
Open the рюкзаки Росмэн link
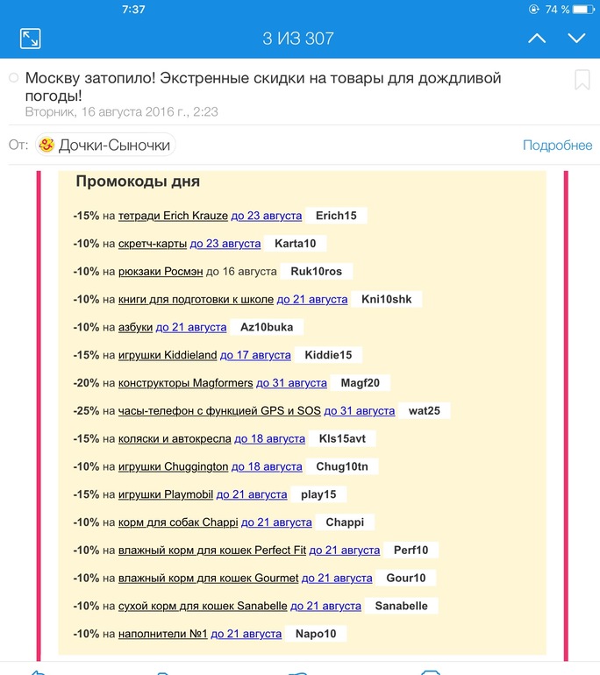pos(161,272)
